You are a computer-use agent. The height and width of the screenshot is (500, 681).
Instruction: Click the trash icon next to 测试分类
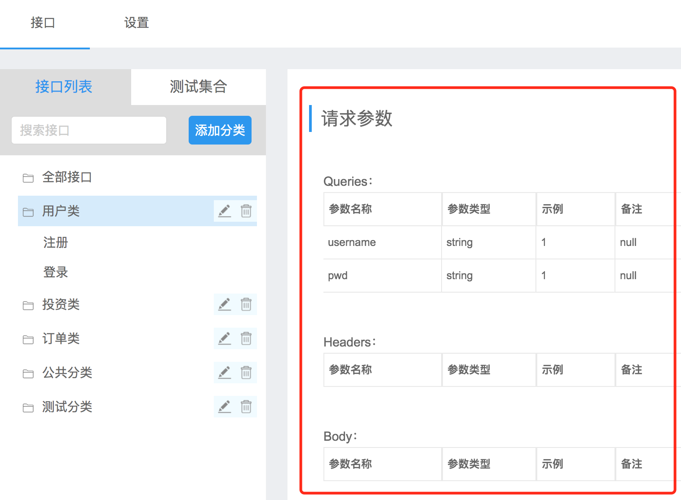coord(246,406)
